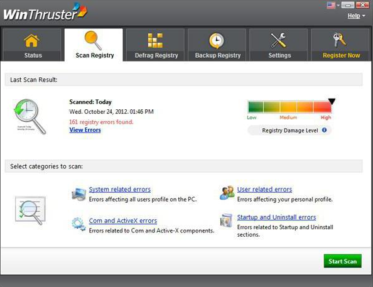Switch to the Settings tab
The height and width of the screenshot is (287, 373).
279,45
